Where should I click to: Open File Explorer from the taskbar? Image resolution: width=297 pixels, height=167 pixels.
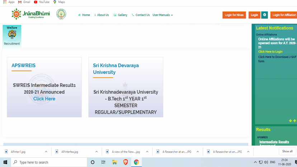(114, 162)
